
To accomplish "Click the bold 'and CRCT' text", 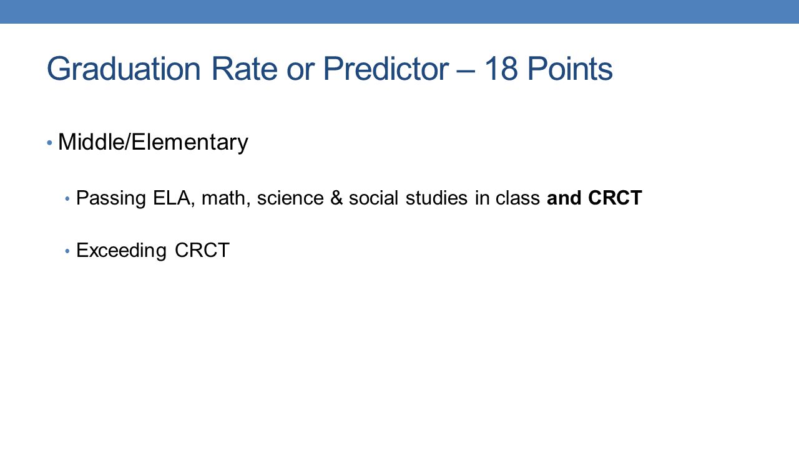I will 594,198.
